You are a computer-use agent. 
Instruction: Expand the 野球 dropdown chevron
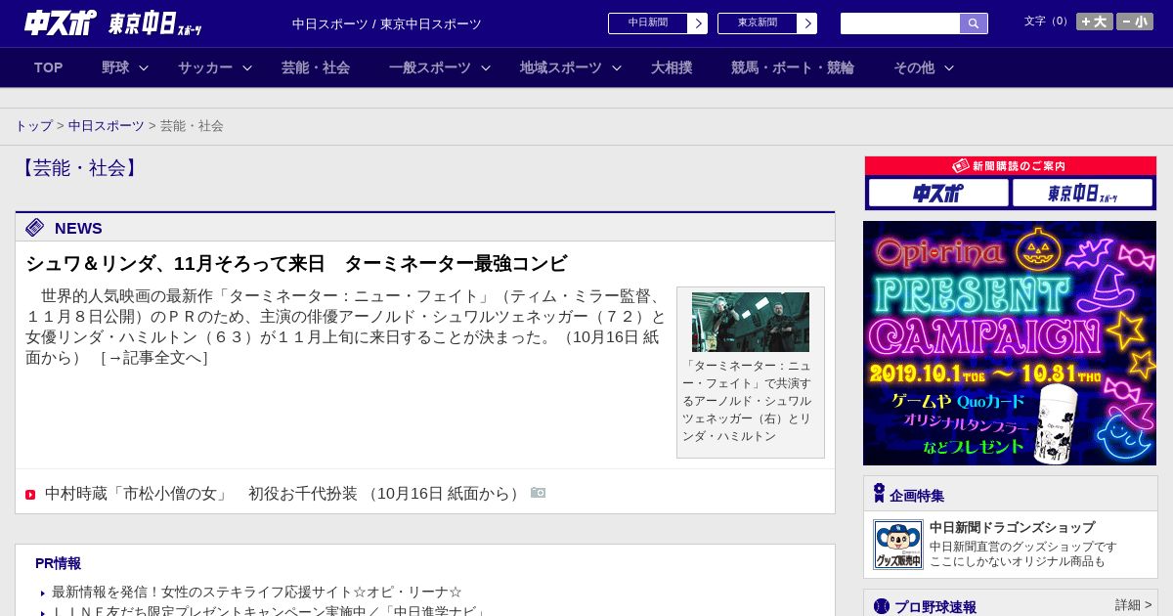pyautogui.click(x=144, y=67)
